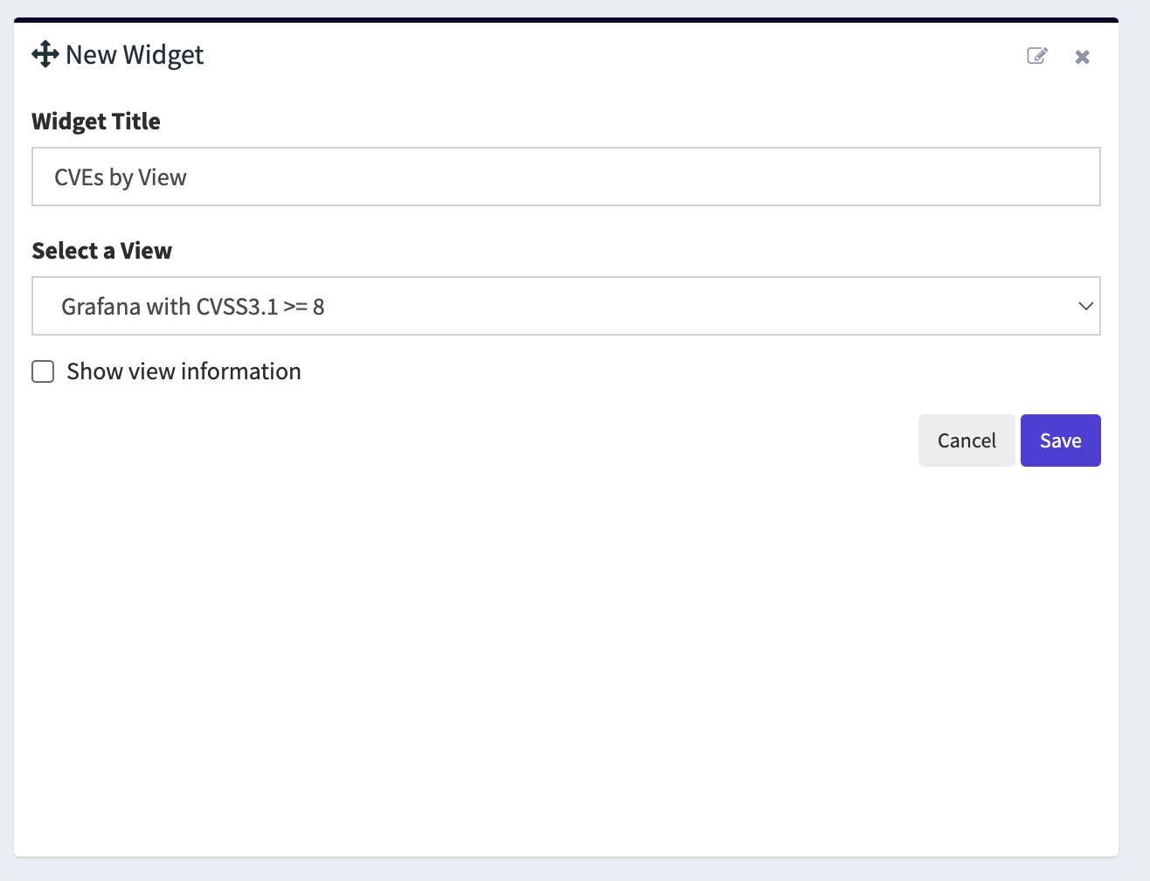Viewport: 1150px width, 881px height.
Task: Click the move widget crosshair icon
Action: 45,54
